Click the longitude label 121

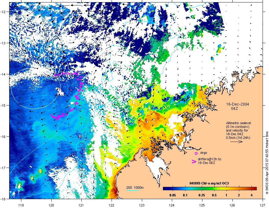pyautogui.click(x=82, y=205)
